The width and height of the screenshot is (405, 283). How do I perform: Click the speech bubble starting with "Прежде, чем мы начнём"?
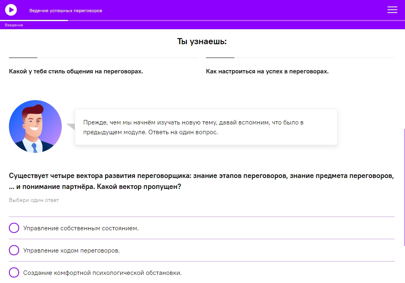(x=206, y=127)
